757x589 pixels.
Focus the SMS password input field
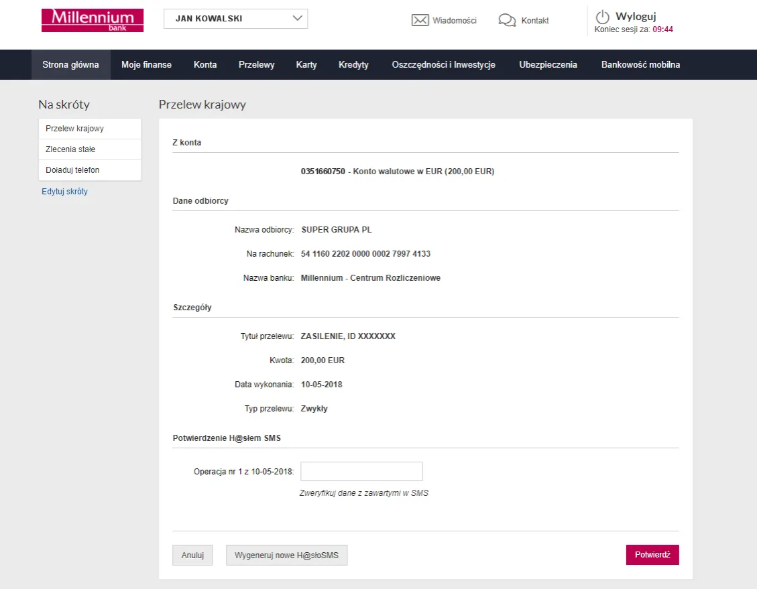[x=361, y=472]
